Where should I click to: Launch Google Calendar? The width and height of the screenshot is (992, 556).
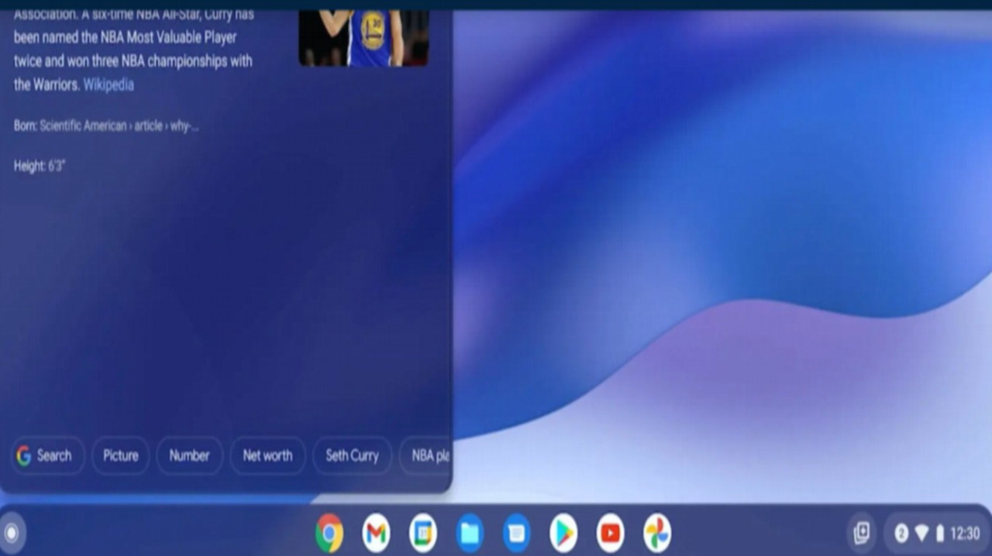(423, 532)
